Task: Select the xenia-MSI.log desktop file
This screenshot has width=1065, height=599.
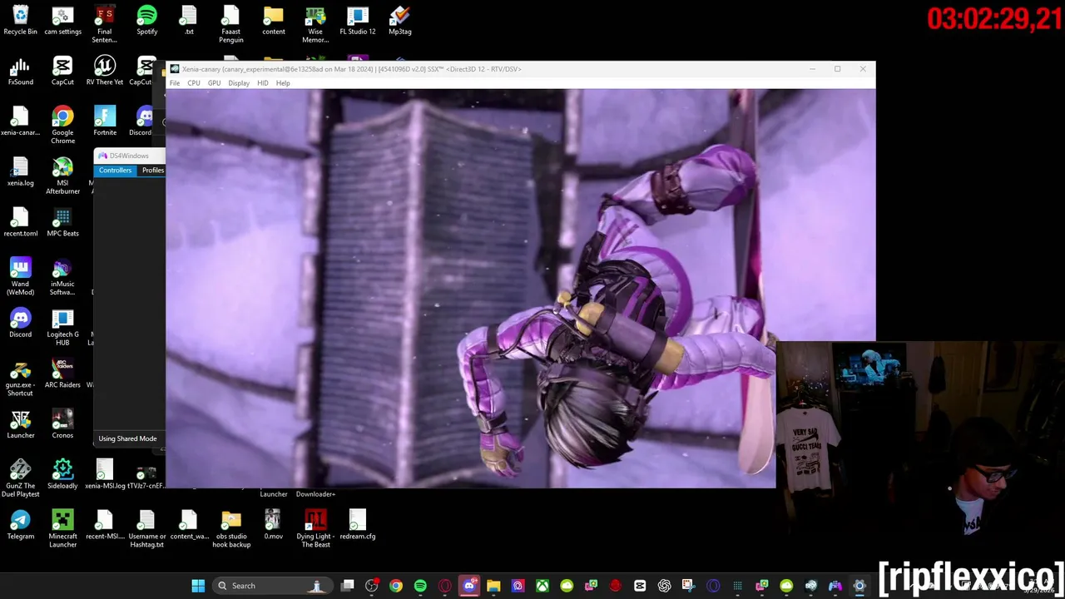Action: (x=104, y=474)
